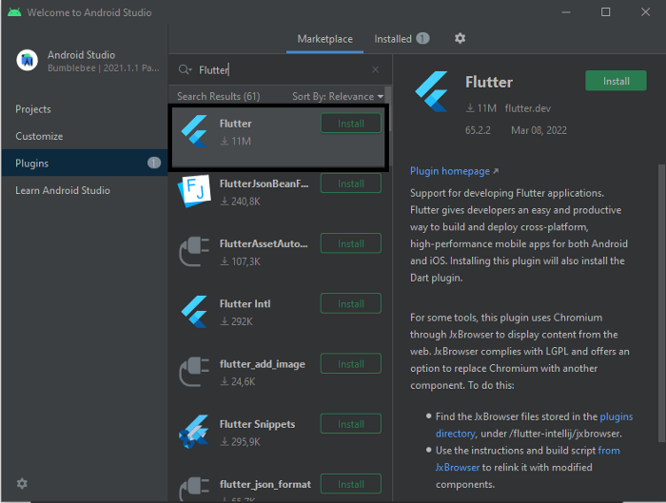The image size is (666, 503).
Task: Click the Installed tab count badge
Action: pos(422,39)
